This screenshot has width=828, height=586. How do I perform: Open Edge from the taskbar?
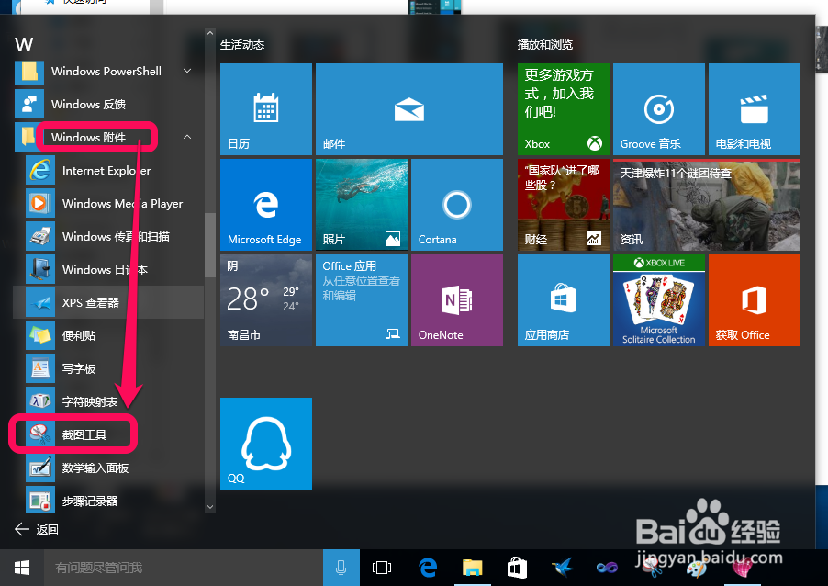pos(428,568)
